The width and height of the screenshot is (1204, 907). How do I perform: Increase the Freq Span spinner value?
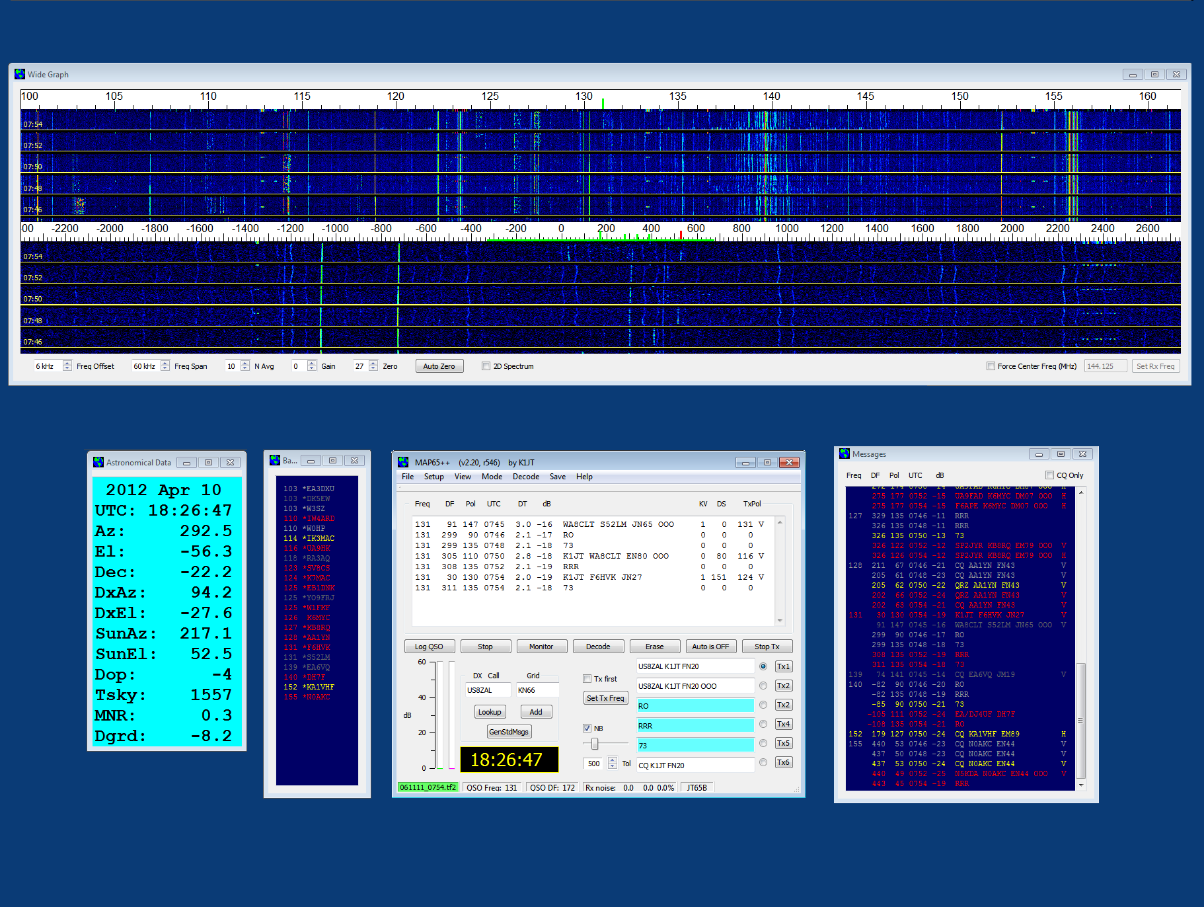(x=165, y=363)
